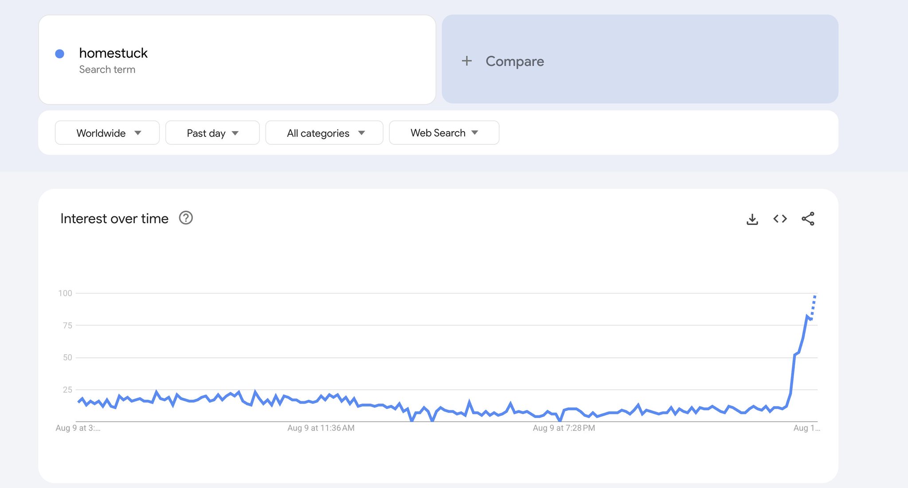Download the interest over time data
The image size is (908, 488).
(x=752, y=219)
